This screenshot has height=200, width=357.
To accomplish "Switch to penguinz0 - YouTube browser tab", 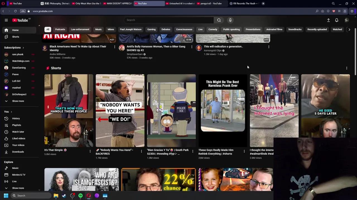I will tap(211, 3).
